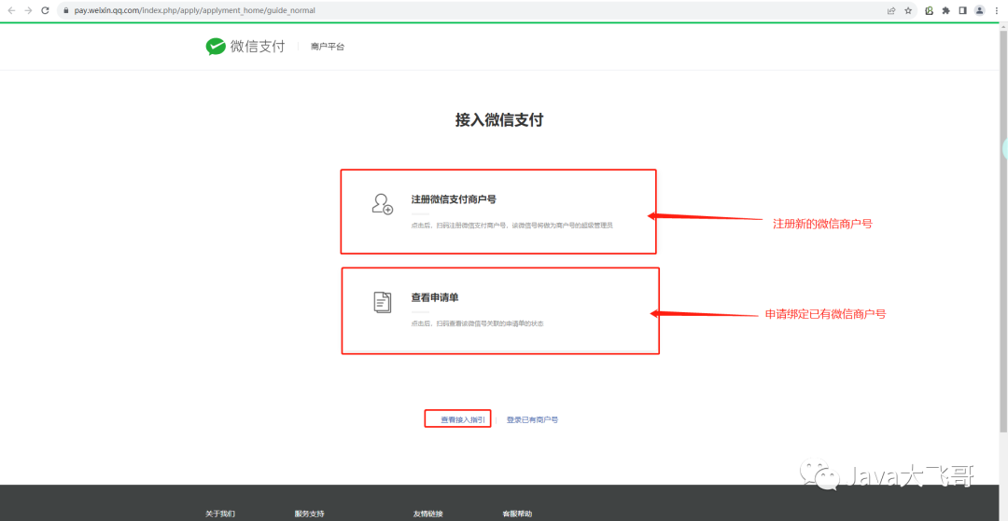Viewport: 1008px width, 521px height.
Task: Open the Chrome profile avatar
Action: pos(979,10)
